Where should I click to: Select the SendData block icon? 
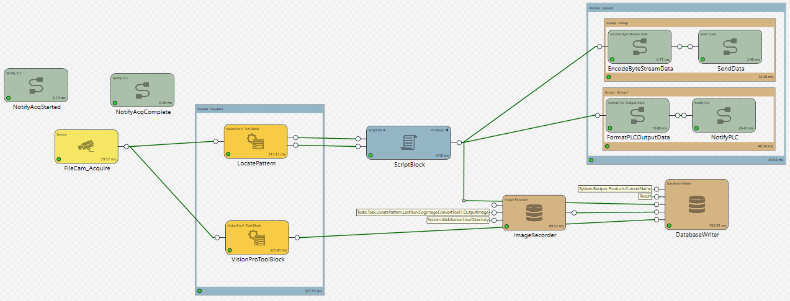coord(730,46)
